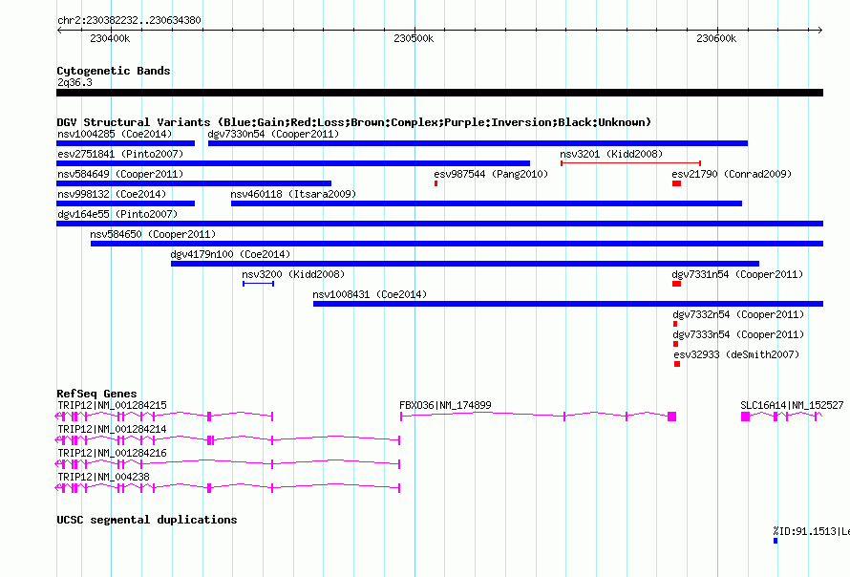The image size is (850, 577).
Task: Click the DGV Structural Variants track title
Action: pyautogui.click(x=354, y=122)
